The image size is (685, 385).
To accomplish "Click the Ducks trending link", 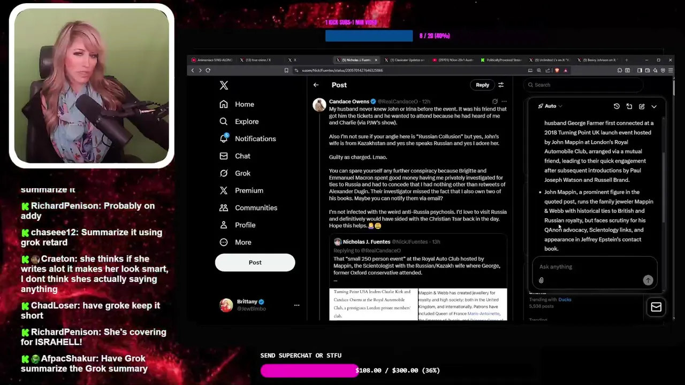I will pos(565,300).
